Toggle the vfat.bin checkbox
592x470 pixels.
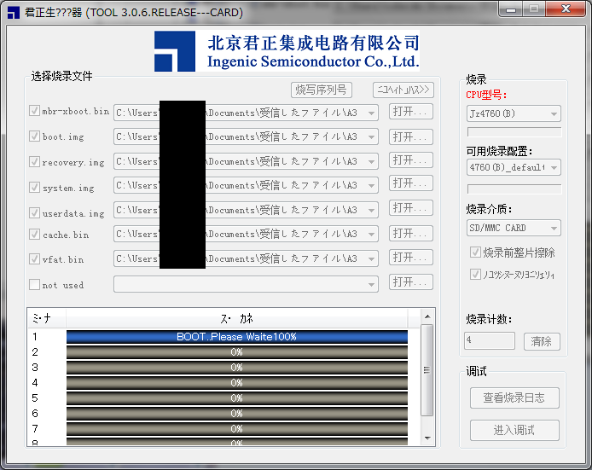[x=34, y=259]
